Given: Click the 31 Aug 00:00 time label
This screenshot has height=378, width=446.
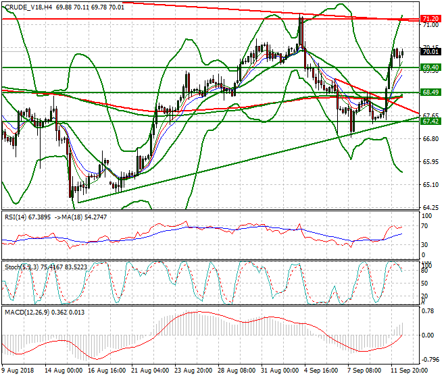Looking at the screenshot, I should coord(280,371).
